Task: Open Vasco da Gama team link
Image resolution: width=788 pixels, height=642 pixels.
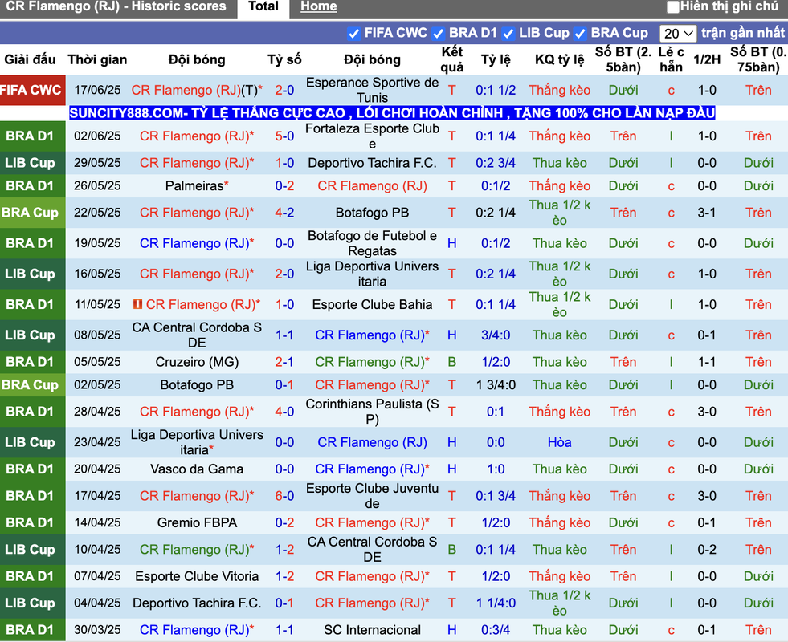Action: tap(197, 469)
